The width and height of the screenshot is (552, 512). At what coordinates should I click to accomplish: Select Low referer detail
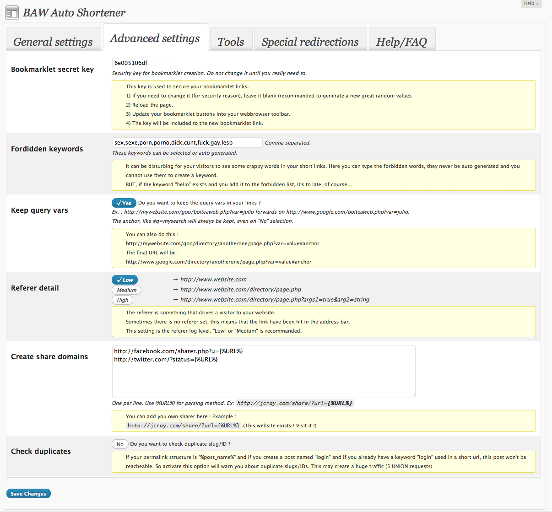pos(124,280)
